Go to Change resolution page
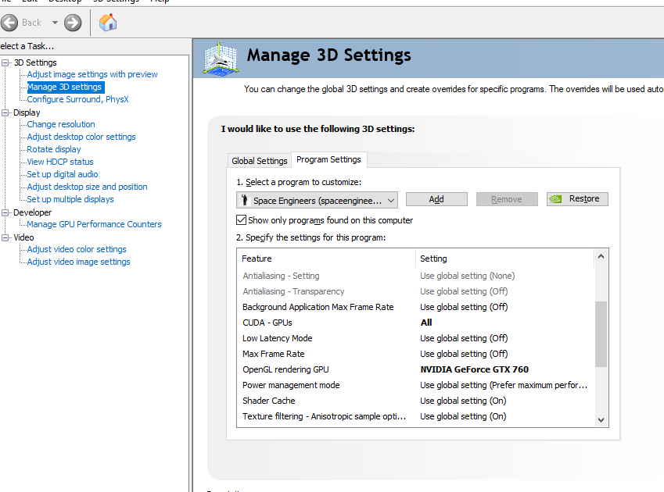 coord(61,124)
